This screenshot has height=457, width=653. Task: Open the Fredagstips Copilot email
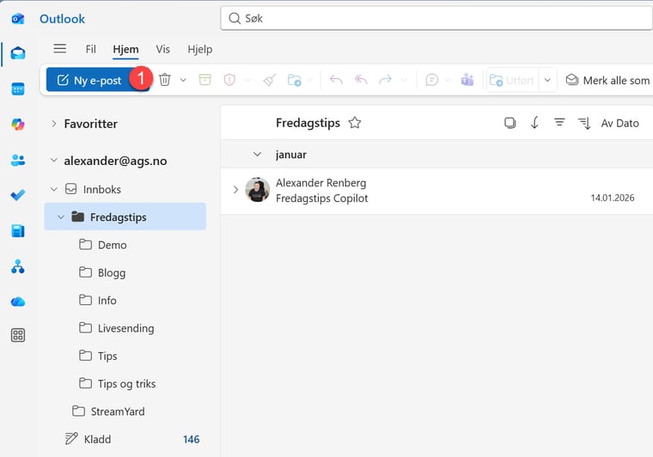tap(436, 191)
